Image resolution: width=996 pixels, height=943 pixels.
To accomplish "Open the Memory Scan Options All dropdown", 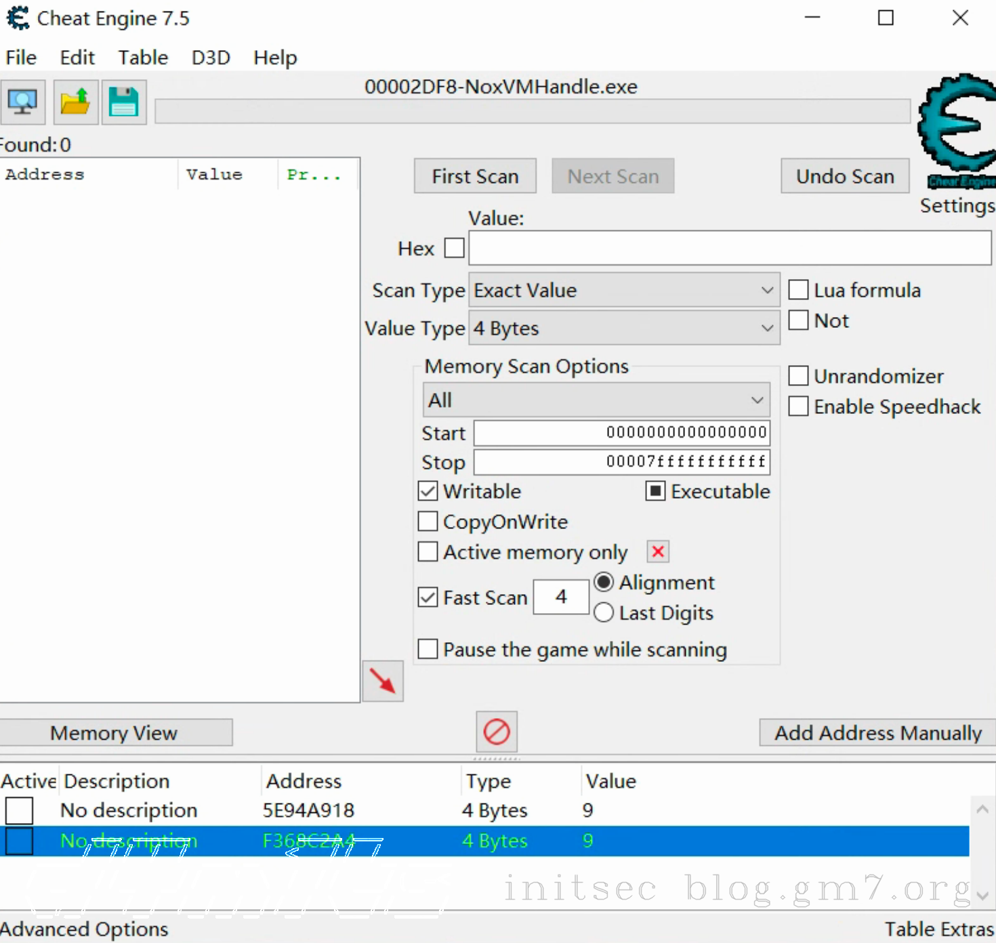I will 596,400.
